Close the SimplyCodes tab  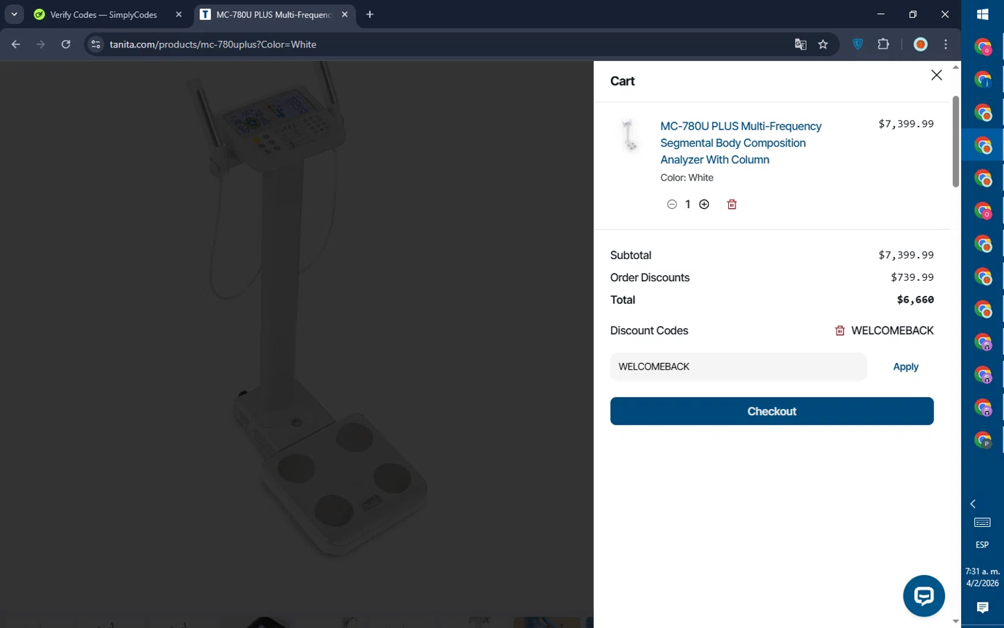[179, 15]
